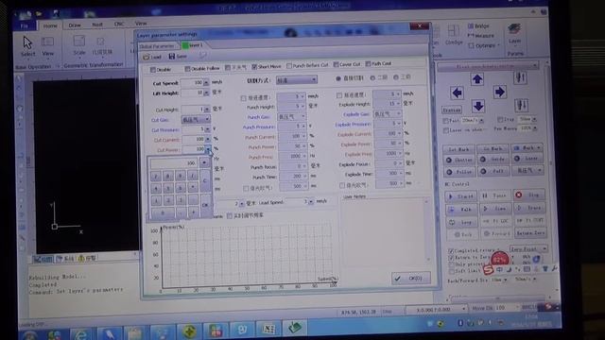Switch to the CNC ribbon tab

click(119, 24)
